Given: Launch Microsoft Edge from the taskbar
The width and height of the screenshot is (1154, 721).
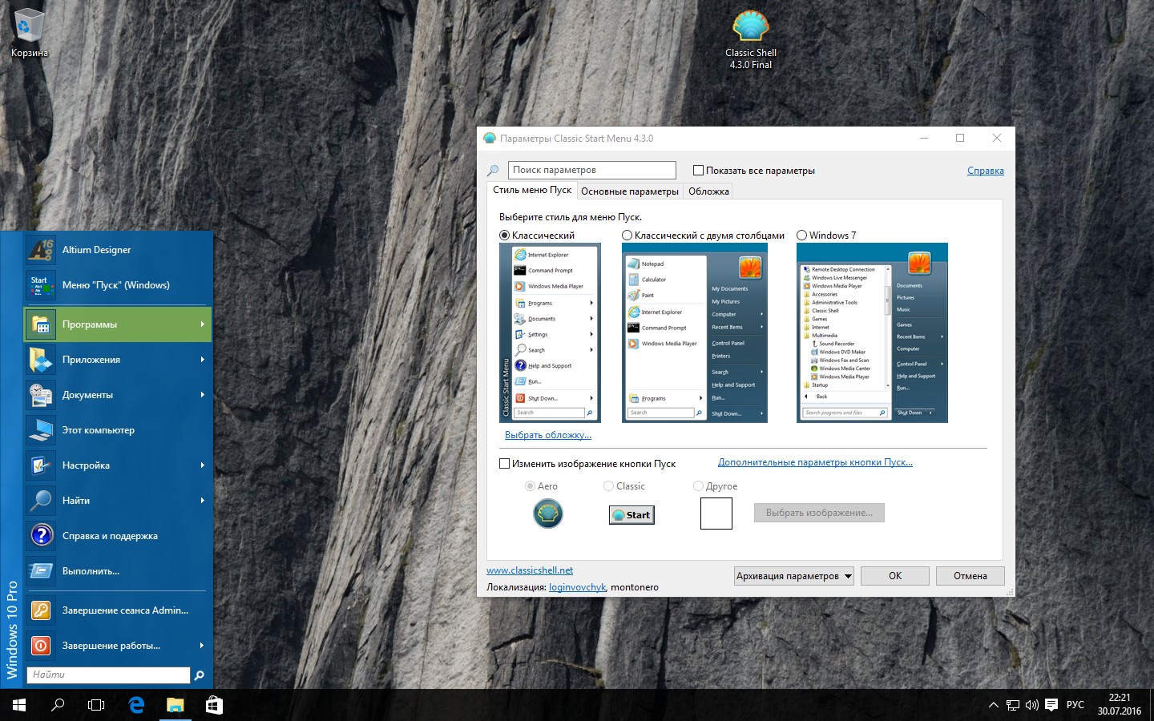Looking at the screenshot, I should point(136,705).
